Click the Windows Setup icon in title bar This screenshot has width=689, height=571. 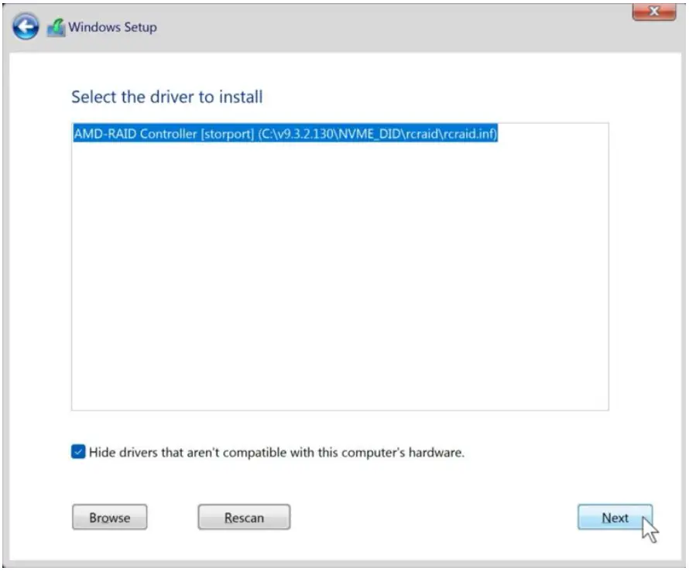pos(56,28)
